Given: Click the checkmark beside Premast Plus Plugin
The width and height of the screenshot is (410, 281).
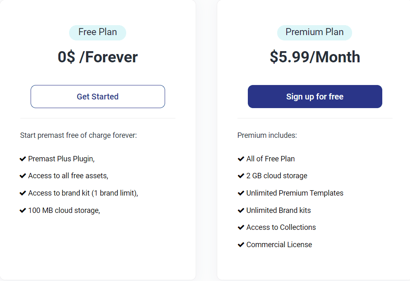Looking at the screenshot, I should click(x=23, y=158).
